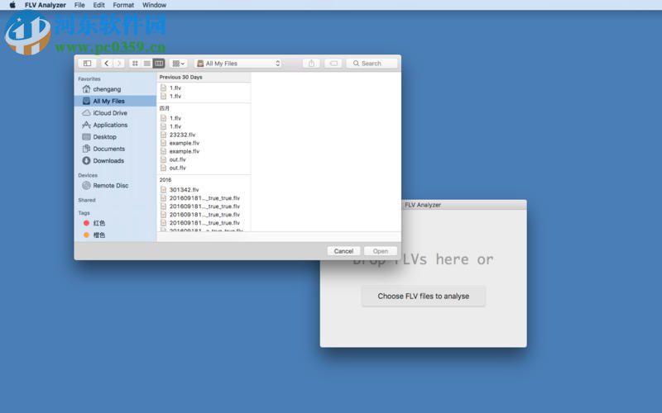Select Remote Disc under Devices
This screenshot has width=662, height=413.
[115, 185]
